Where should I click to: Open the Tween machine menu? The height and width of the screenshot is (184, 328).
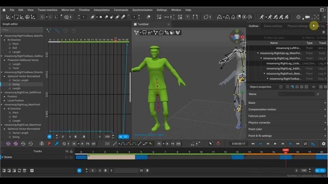(48, 10)
